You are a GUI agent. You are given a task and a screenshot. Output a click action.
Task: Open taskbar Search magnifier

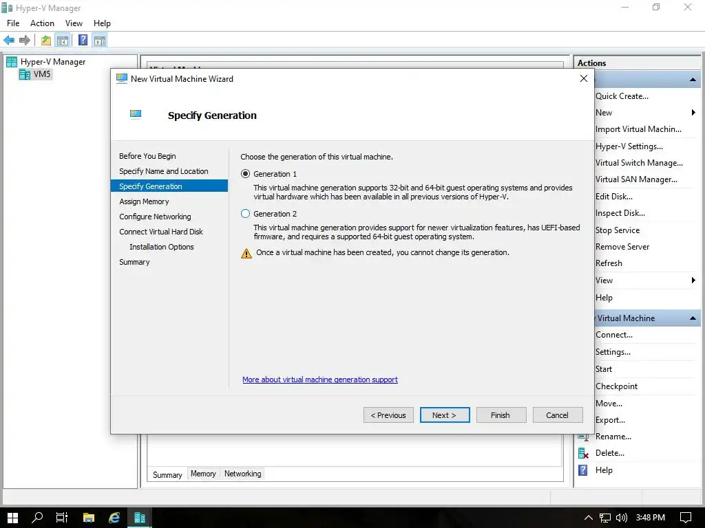pyautogui.click(x=37, y=518)
